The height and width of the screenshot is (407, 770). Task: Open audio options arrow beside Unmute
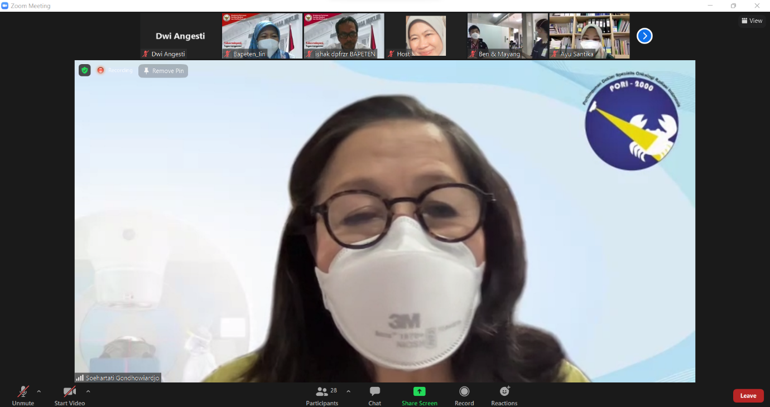(38, 391)
